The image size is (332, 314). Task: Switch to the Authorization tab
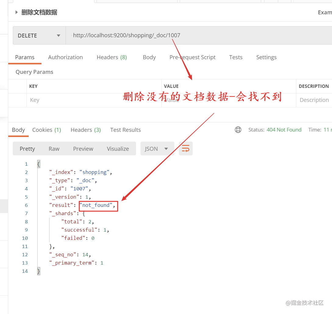point(66,57)
